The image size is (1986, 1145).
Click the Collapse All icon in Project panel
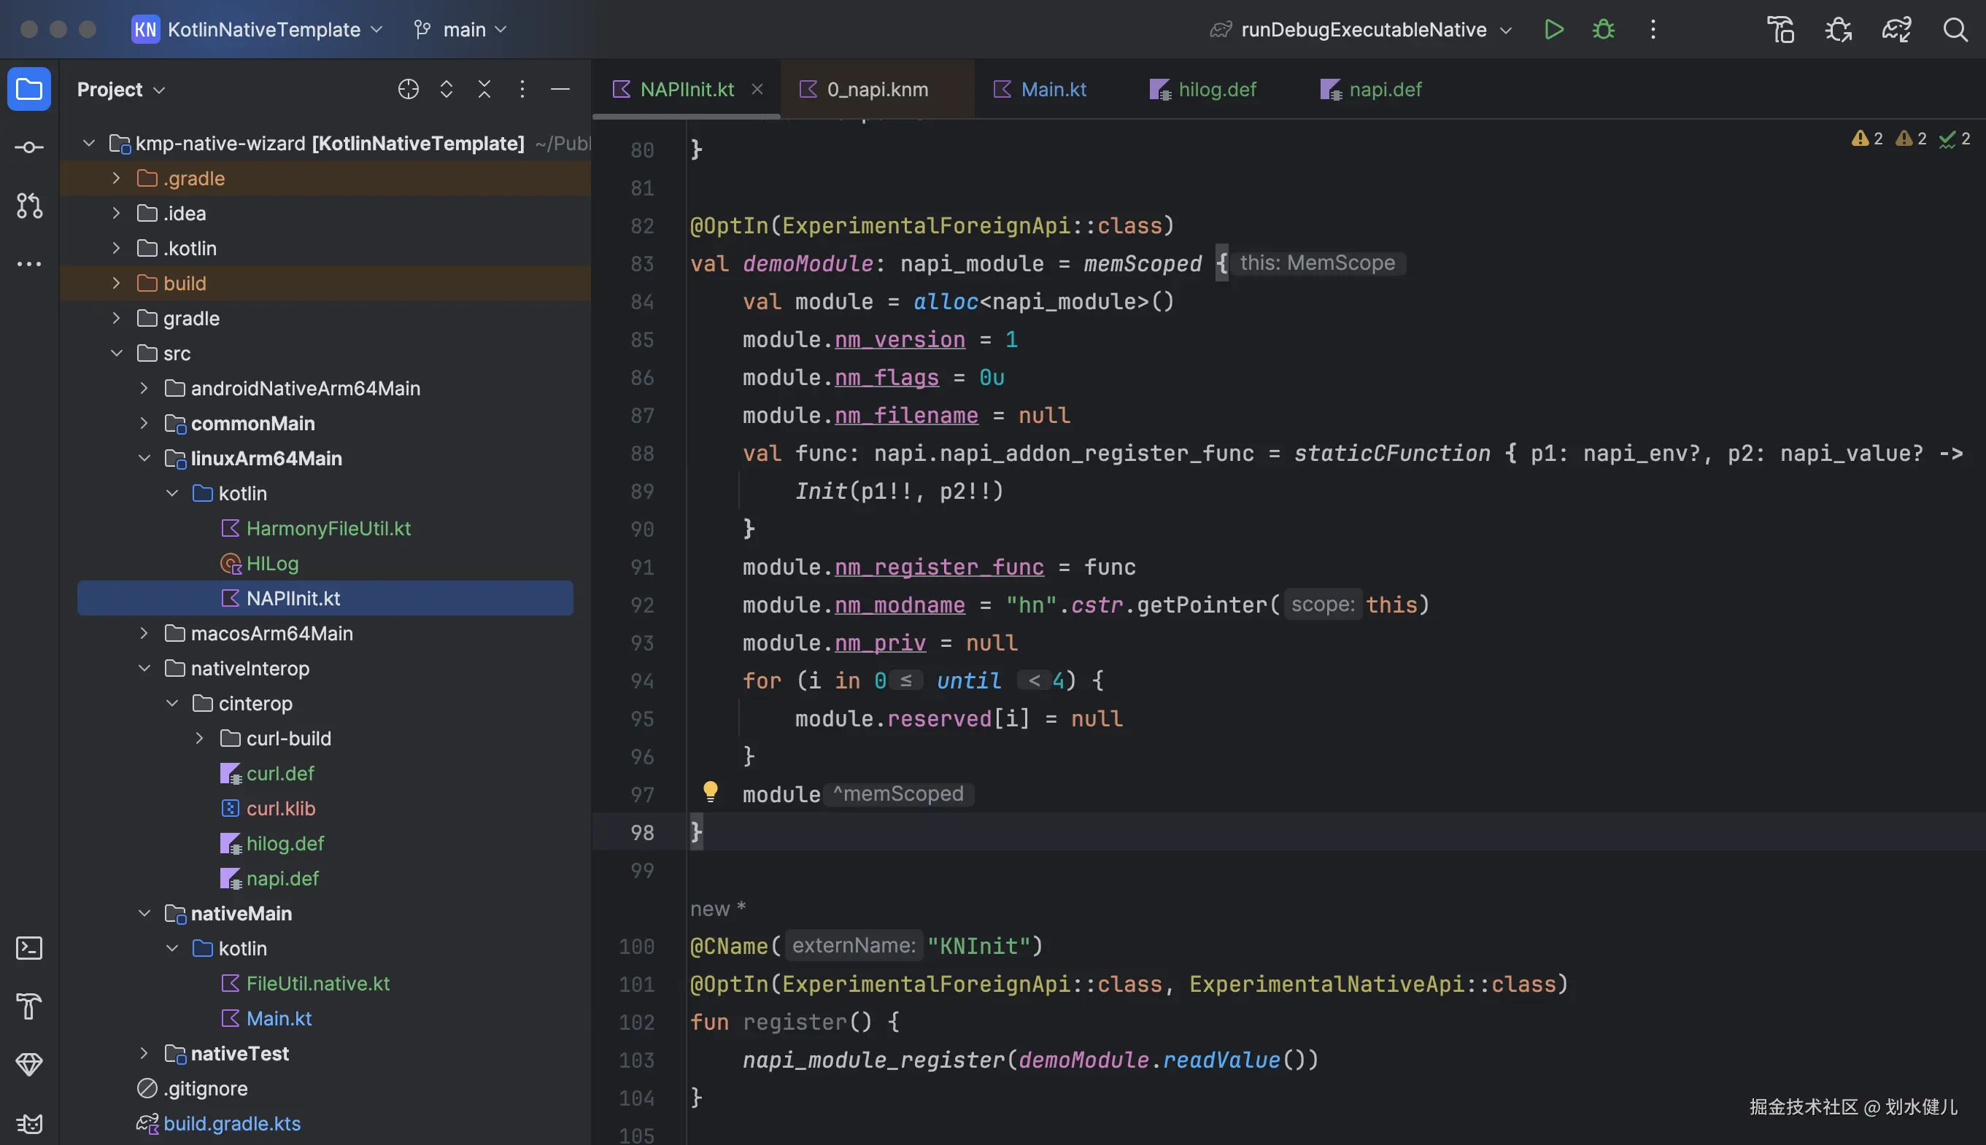(x=484, y=90)
